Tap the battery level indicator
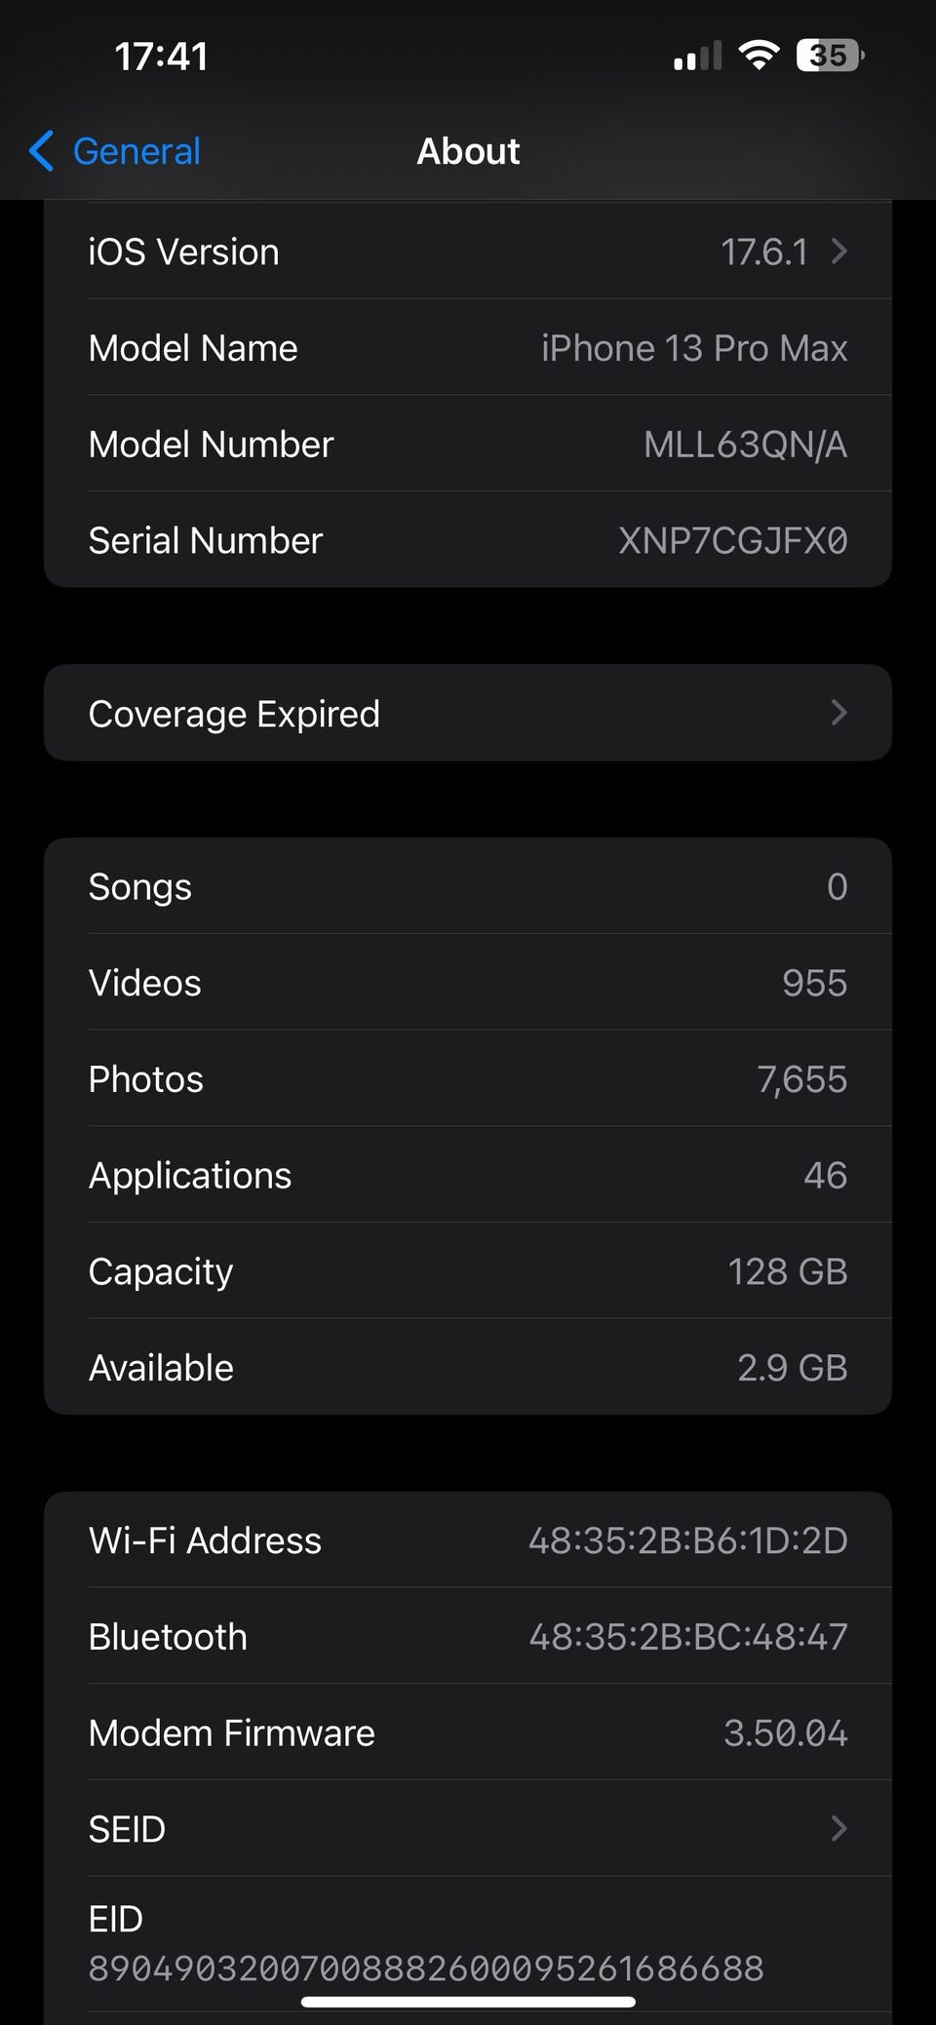 [830, 56]
